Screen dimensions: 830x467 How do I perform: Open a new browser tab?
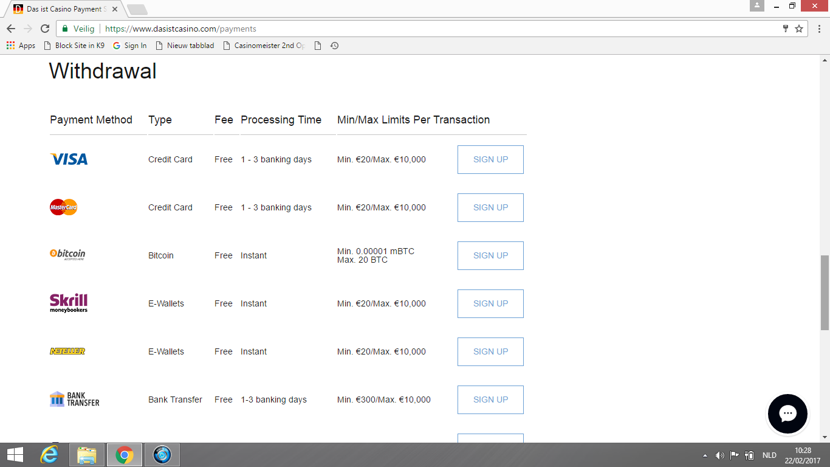click(138, 10)
